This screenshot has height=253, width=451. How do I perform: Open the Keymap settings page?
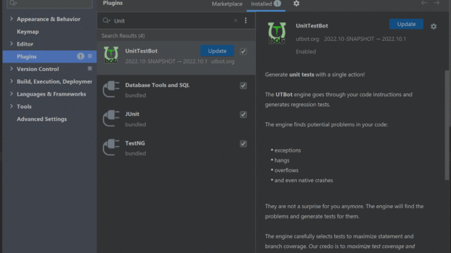(x=27, y=32)
